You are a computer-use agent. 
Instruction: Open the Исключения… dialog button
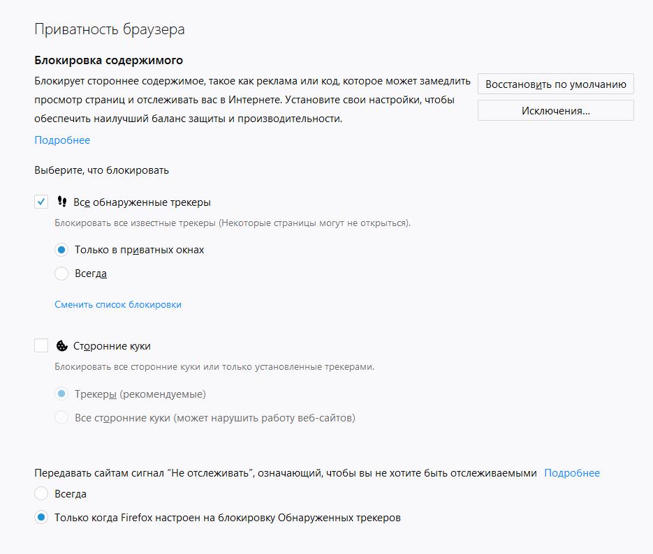click(555, 110)
